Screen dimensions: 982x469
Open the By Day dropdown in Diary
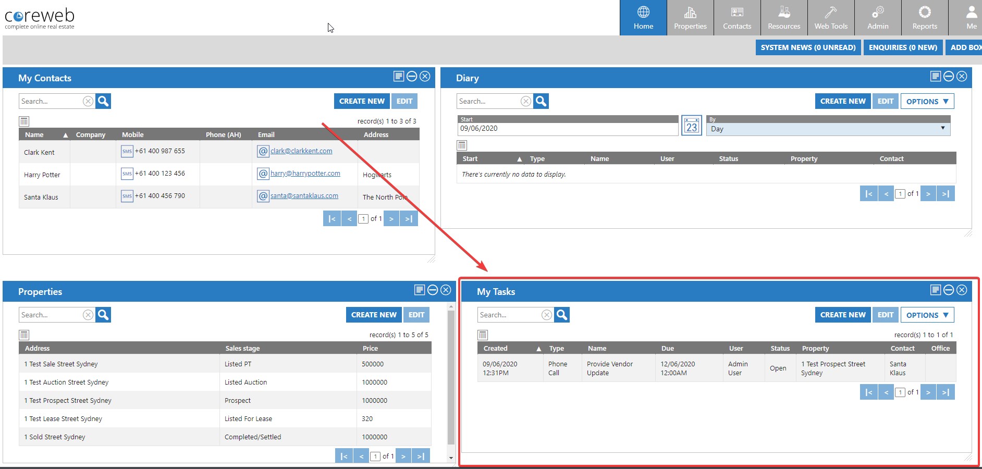828,129
